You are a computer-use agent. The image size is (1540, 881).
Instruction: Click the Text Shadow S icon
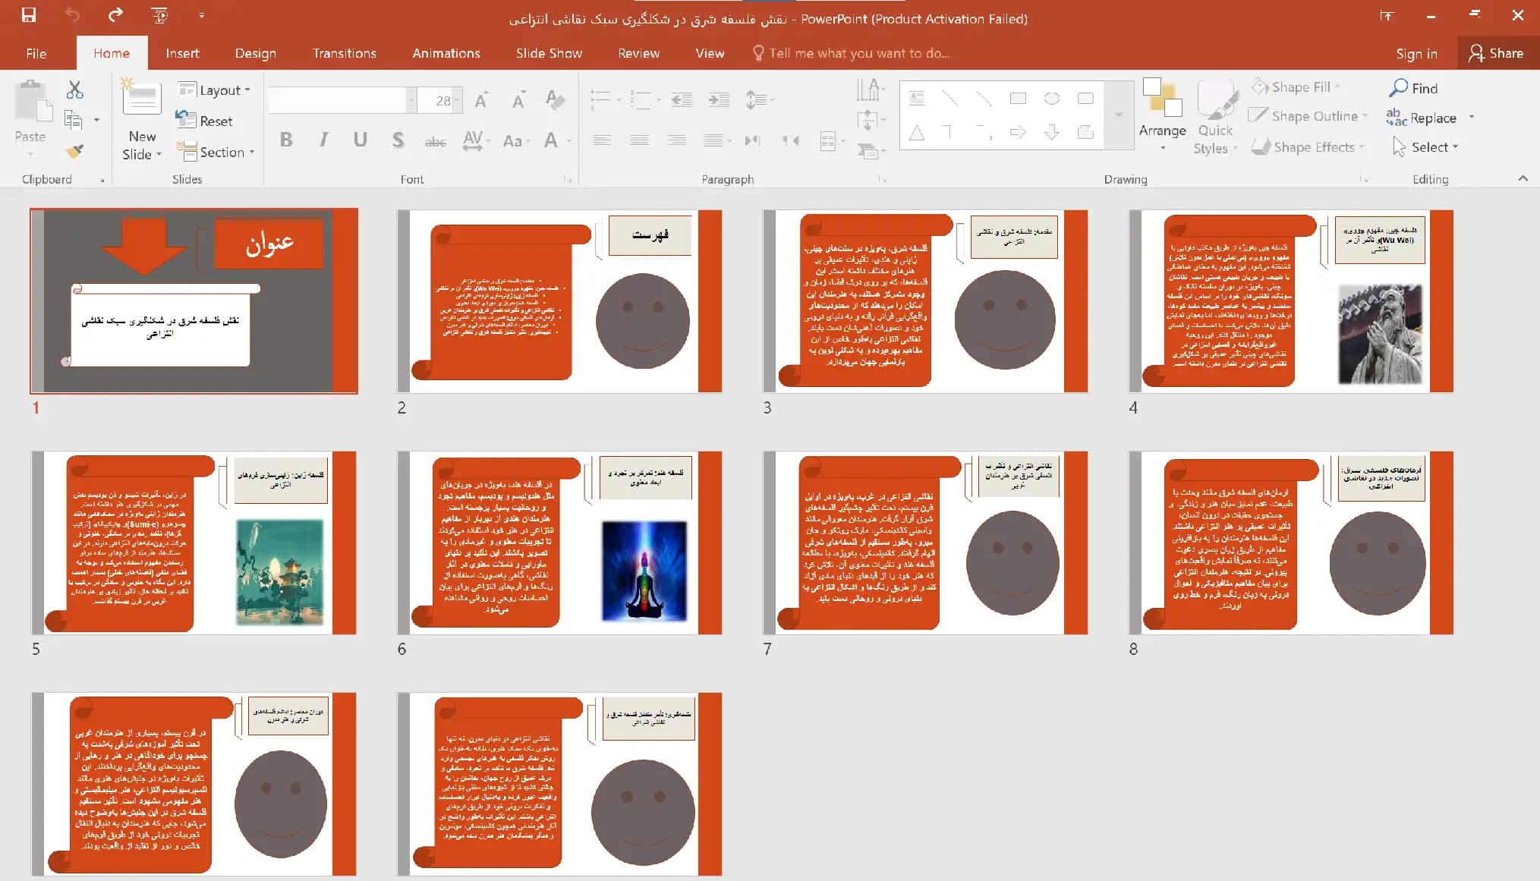point(398,140)
